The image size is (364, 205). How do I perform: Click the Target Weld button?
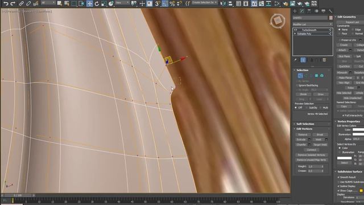click(x=320, y=145)
